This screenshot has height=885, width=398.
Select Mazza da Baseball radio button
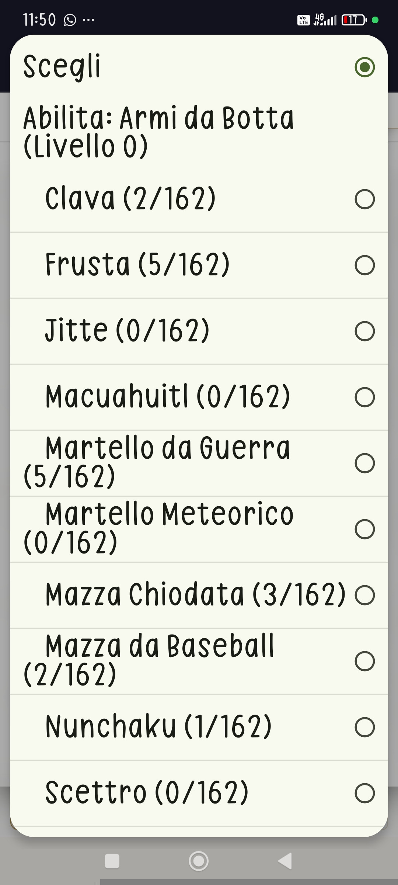(x=364, y=661)
